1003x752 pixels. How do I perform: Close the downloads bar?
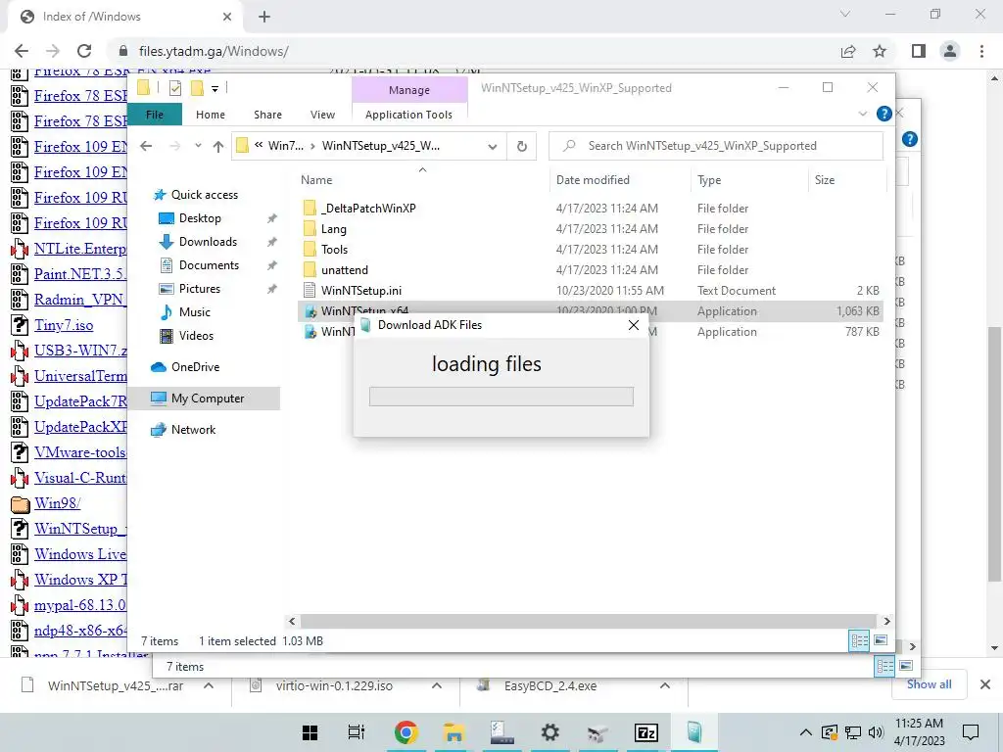tap(985, 684)
